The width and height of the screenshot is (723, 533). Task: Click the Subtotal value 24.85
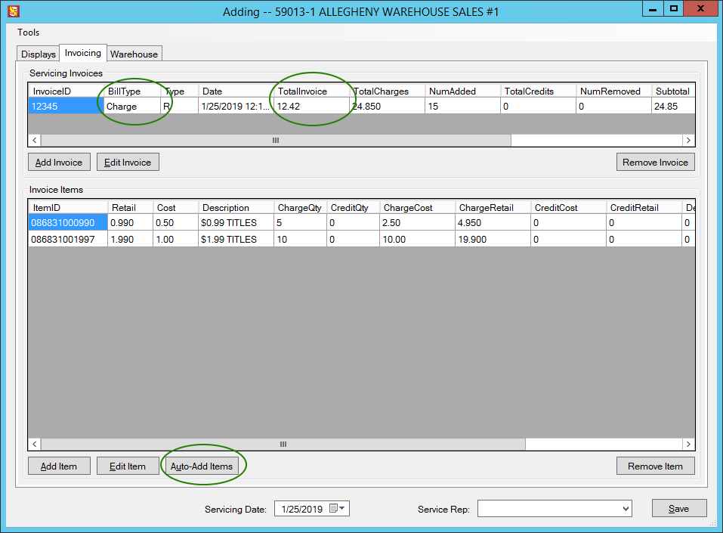click(673, 106)
